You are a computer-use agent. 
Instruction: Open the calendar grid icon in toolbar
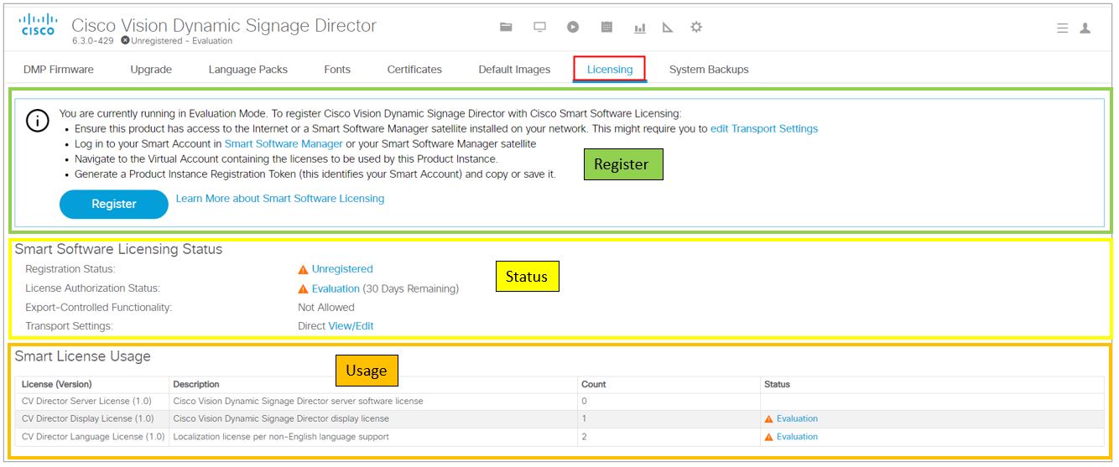click(x=606, y=27)
